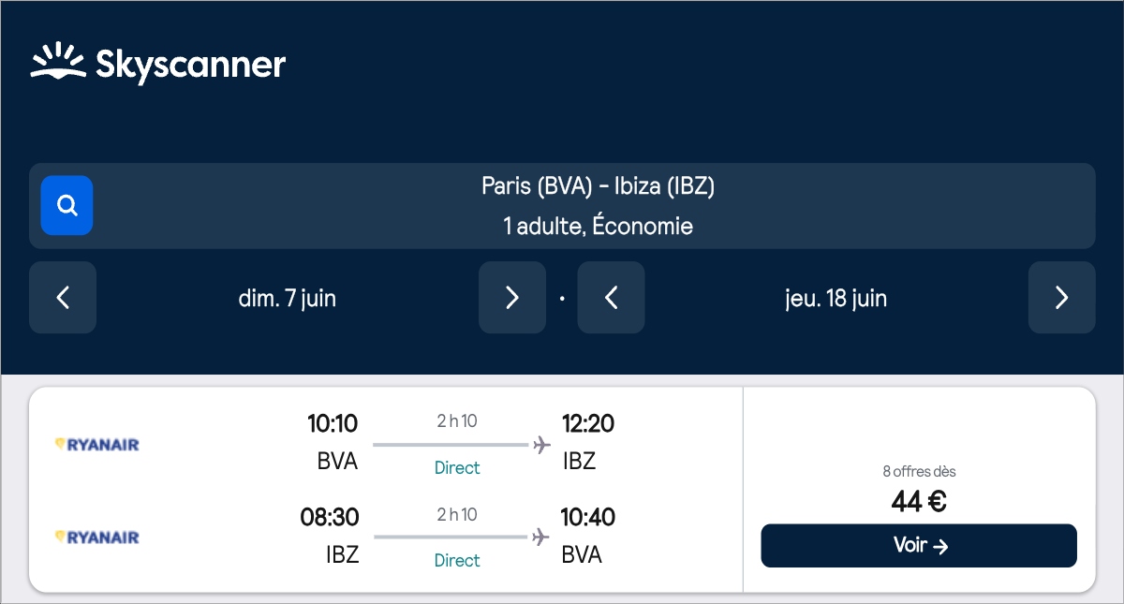Open the Voir button to view offers
The width and height of the screenshot is (1124, 604).
[x=919, y=546]
